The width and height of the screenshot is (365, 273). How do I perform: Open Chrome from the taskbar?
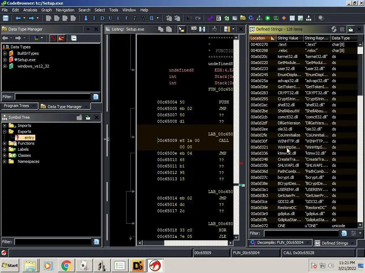click(66, 266)
